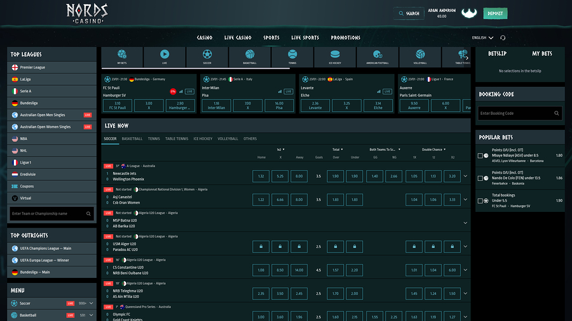
Task: Switch to Volleyball live tab
Action: click(x=228, y=139)
